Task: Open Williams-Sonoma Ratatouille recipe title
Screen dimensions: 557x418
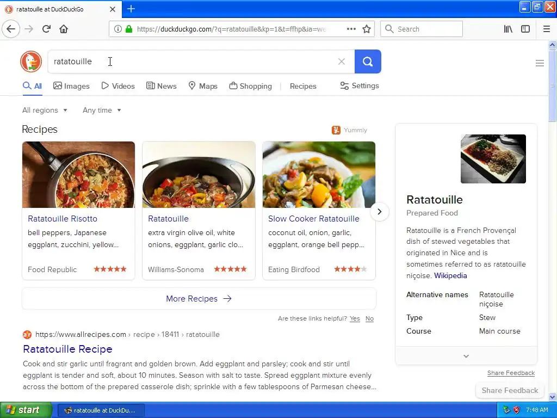Action: click(x=169, y=219)
